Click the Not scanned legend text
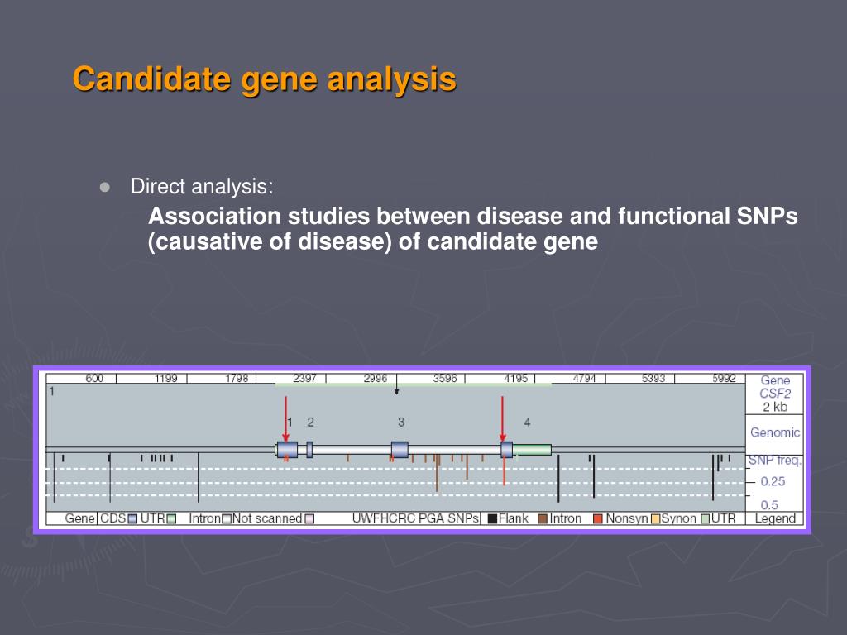Image resolution: width=847 pixels, height=635 pixels. [267, 518]
